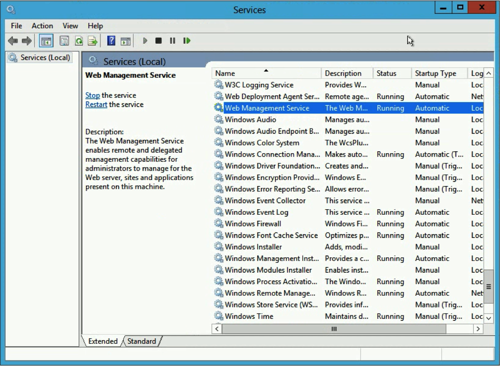Screen dimensions: 500x366
Task: Select Windows Encryption Provid... row
Action: point(348,177)
